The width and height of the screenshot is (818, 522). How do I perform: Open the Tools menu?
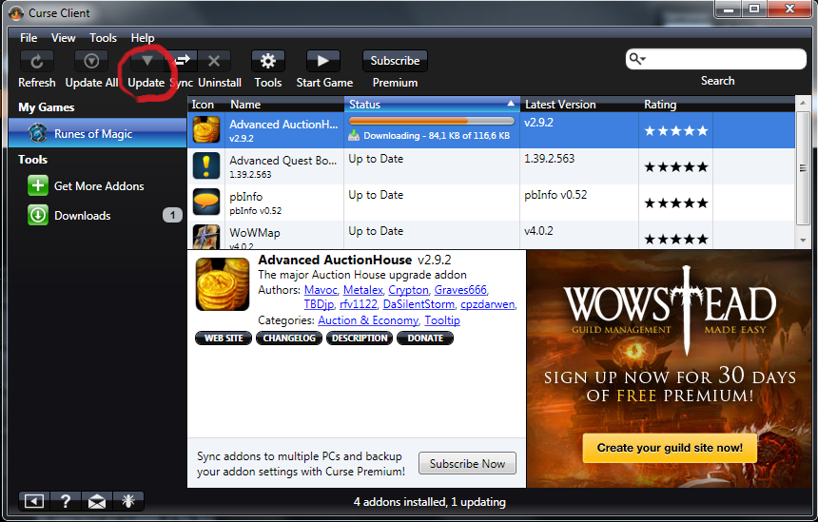[x=103, y=38]
